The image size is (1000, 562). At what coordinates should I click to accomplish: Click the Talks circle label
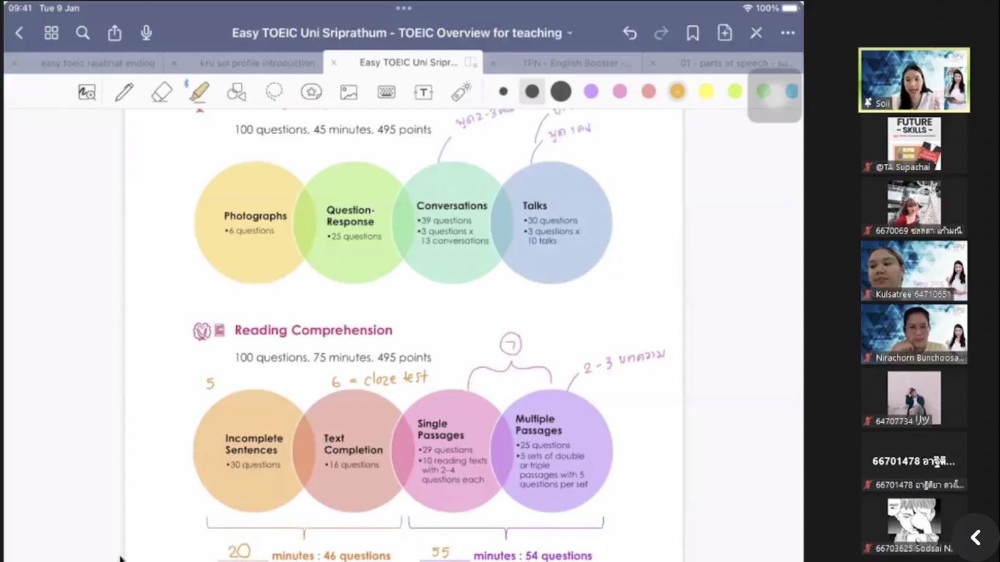(x=535, y=206)
